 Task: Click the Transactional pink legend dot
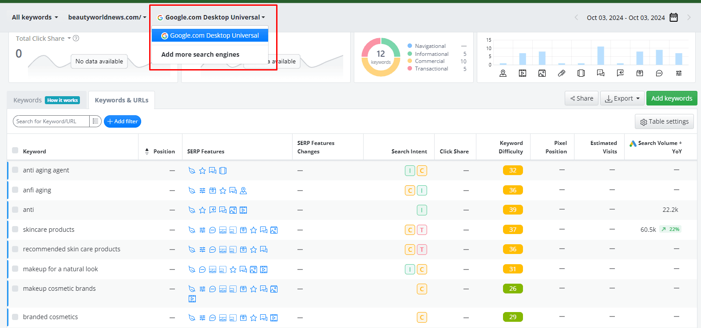click(410, 68)
